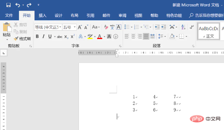Click the enclosed character 字 icon
Viewport: 224px width, 130px height.
(115, 37)
